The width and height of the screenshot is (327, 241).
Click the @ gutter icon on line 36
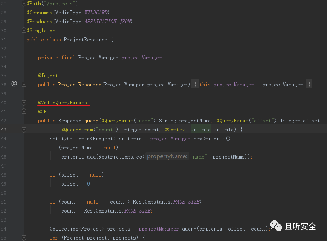14,84
